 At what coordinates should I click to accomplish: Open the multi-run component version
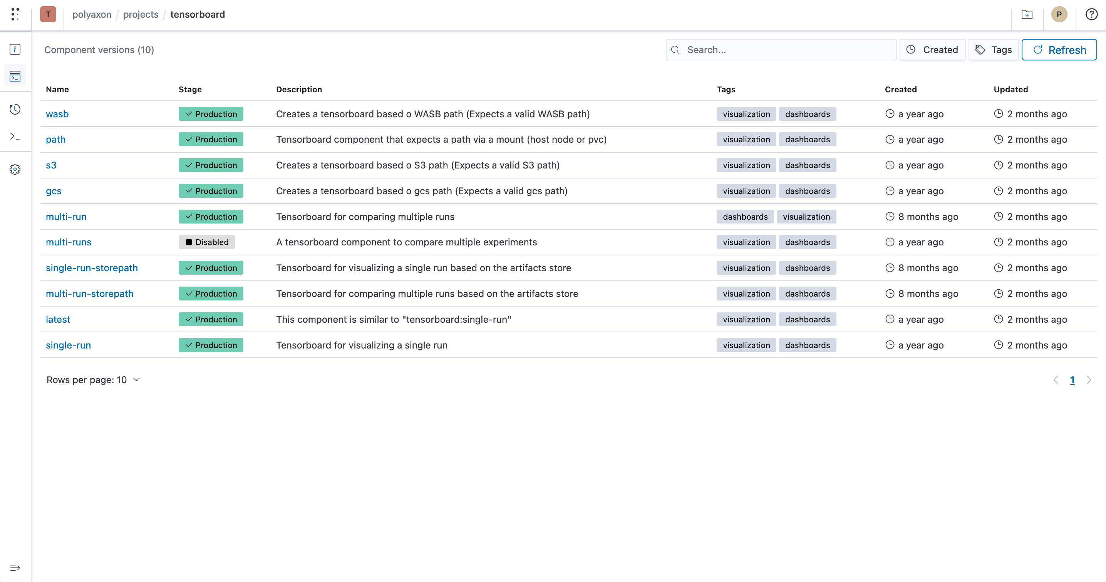tap(66, 217)
